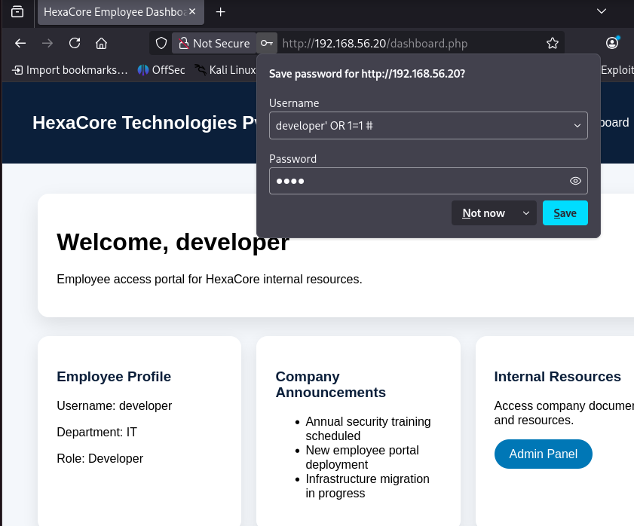Click the Not Secure connection indicator
The image size is (634, 526).
(214, 43)
